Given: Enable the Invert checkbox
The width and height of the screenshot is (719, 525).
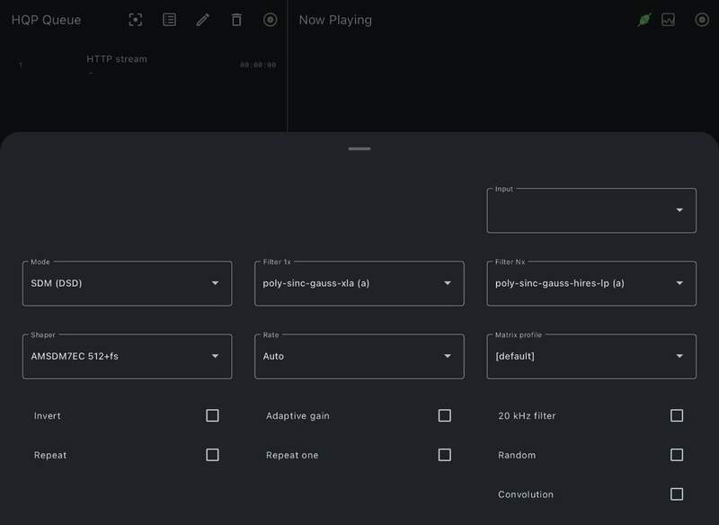Looking at the screenshot, I should click(212, 415).
